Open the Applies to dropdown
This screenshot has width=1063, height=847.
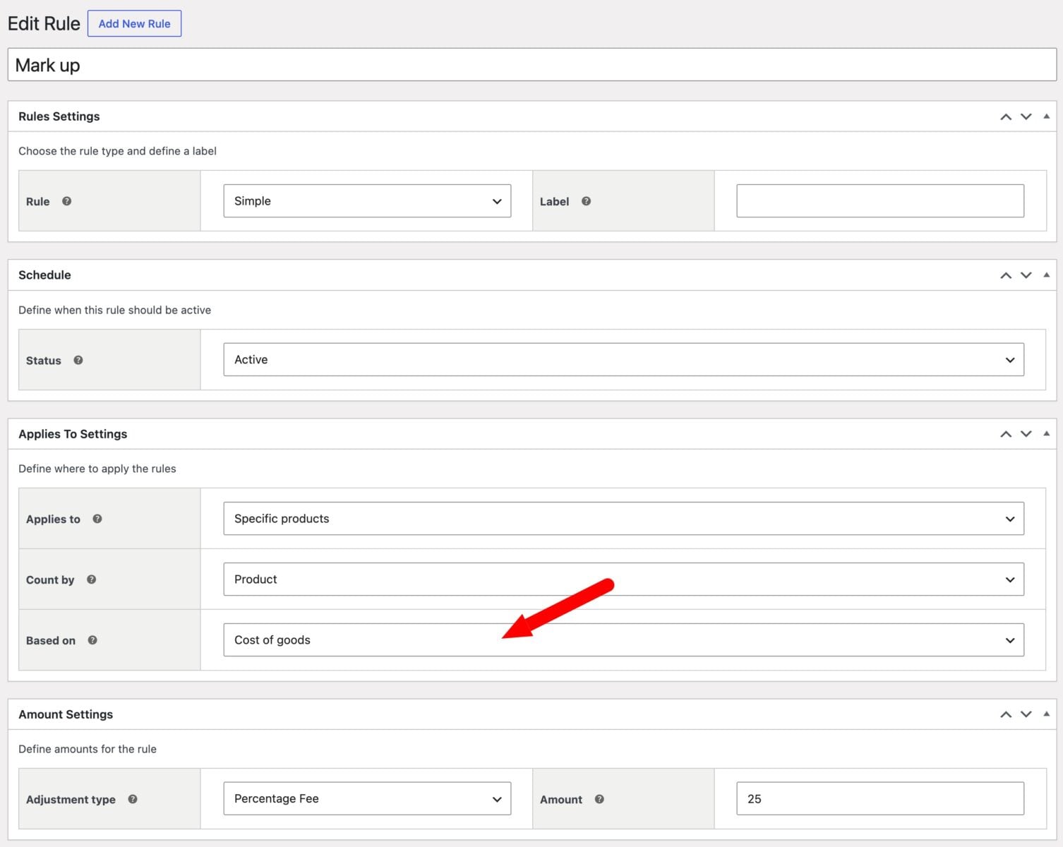point(623,519)
